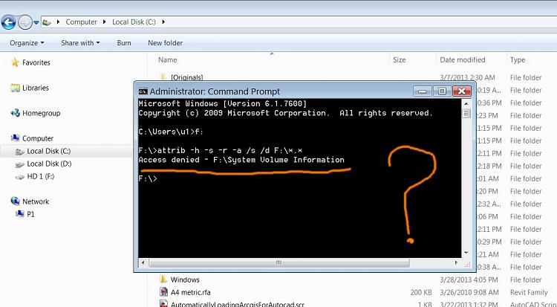Click the F:\> prompt line in Command Prompt
This screenshot has width=557, height=307.
tap(148, 178)
